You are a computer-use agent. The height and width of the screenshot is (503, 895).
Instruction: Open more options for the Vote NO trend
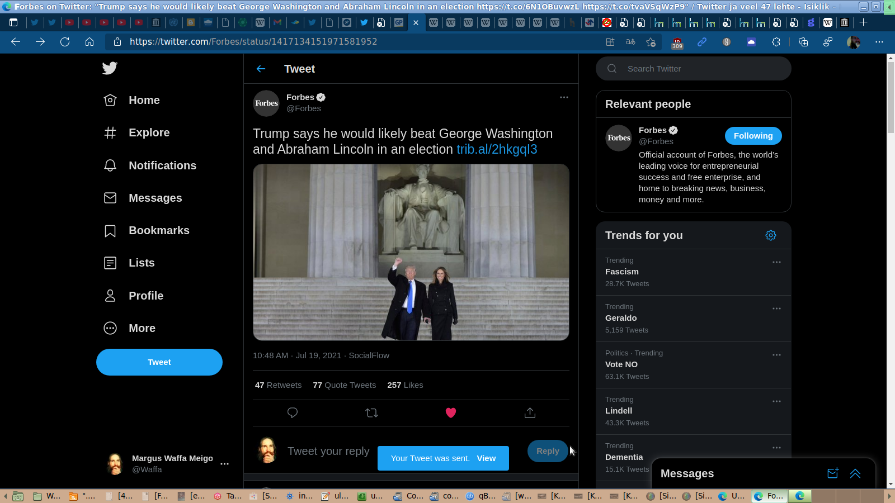pyautogui.click(x=776, y=355)
